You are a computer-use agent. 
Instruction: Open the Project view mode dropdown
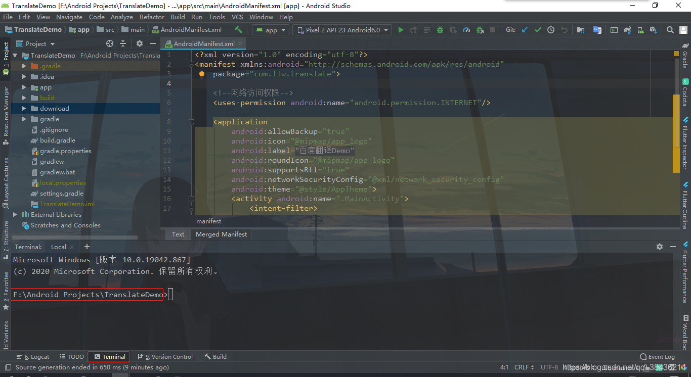pyautogui.click(x=35, y=43)
